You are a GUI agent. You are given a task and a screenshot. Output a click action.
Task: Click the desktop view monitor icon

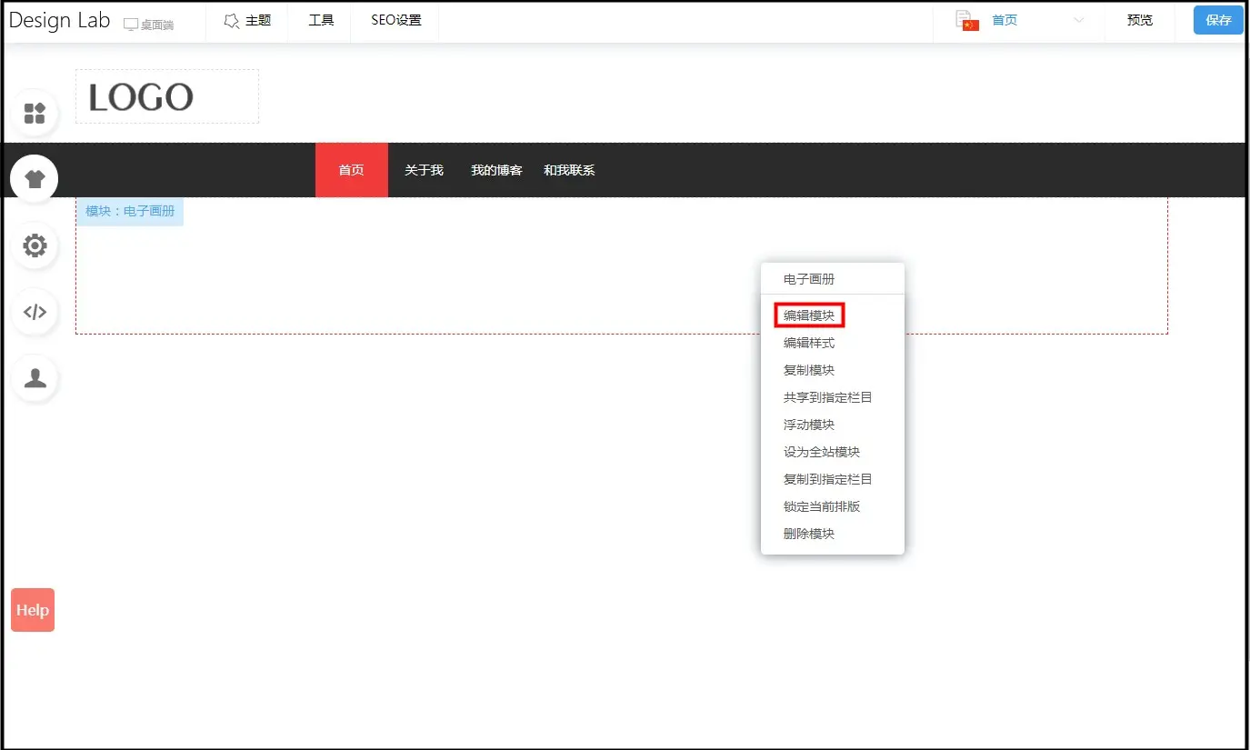click(x=131, y=25)
